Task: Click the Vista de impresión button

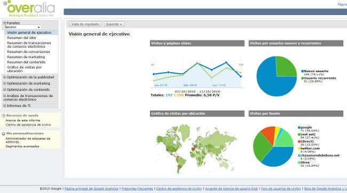Action: (85, 24)
